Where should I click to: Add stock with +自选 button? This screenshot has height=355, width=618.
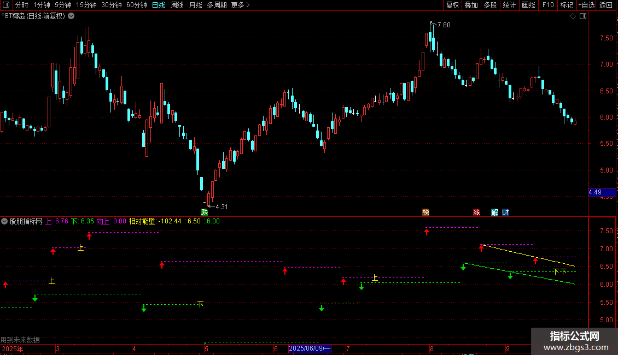point(586,5)
